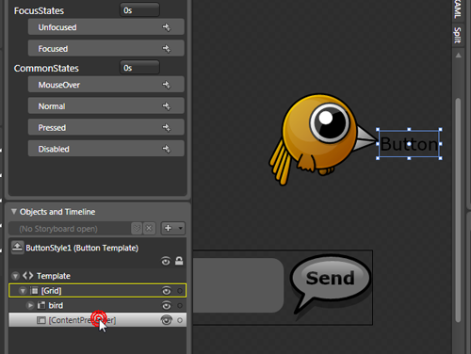This screenshot has height=354, width=471.
Task: Switch to the Split view tab
Action: (458, 35)
